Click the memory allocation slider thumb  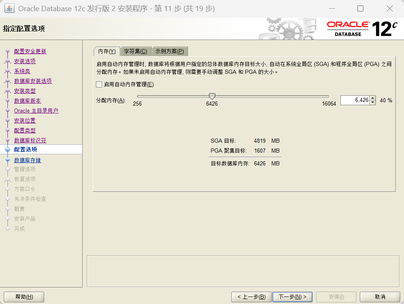coord(212,97)
